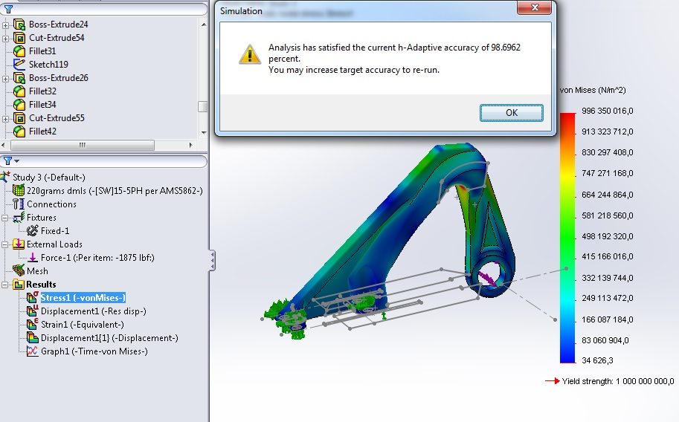
Task: Click the Displacement1 Res disp plot icon
Action: (33, 311)
